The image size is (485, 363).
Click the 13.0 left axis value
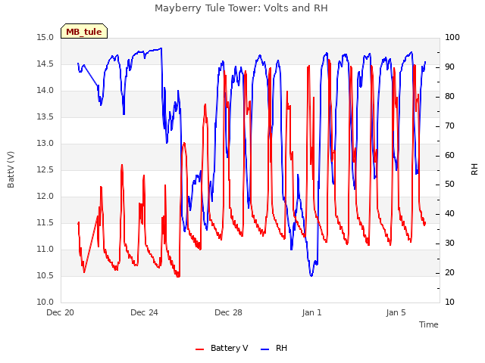[45, 144]
